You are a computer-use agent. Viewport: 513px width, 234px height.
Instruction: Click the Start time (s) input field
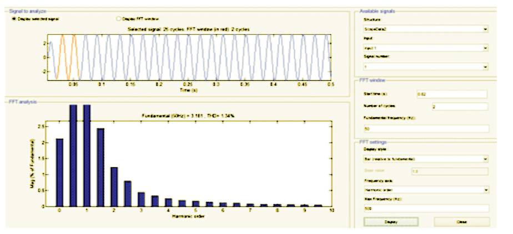pos(451,94)
